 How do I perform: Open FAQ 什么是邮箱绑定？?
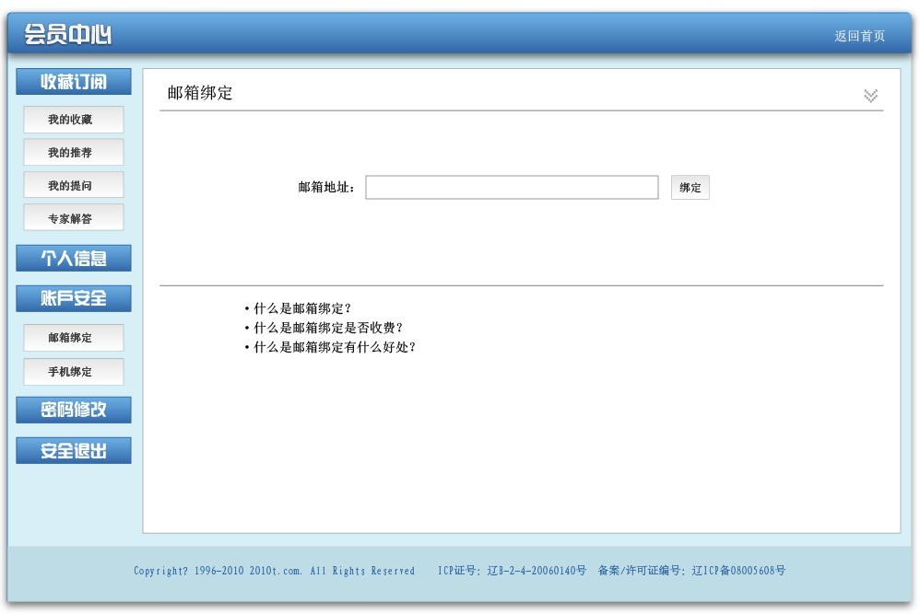(x=302, y=309)
